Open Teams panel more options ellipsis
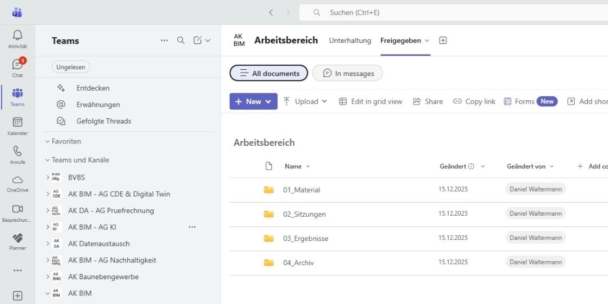 tap(164, 41)
